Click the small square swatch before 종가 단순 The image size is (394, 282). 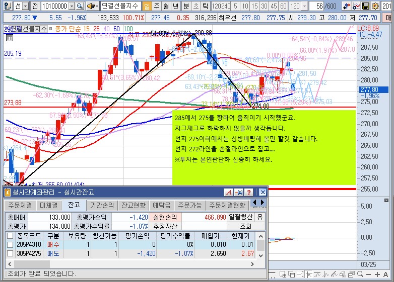tap(50, 29)
